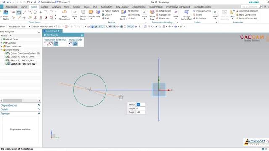Click the Angle input field
This screenshot has height=151, width=269.
tap(141, 112)
